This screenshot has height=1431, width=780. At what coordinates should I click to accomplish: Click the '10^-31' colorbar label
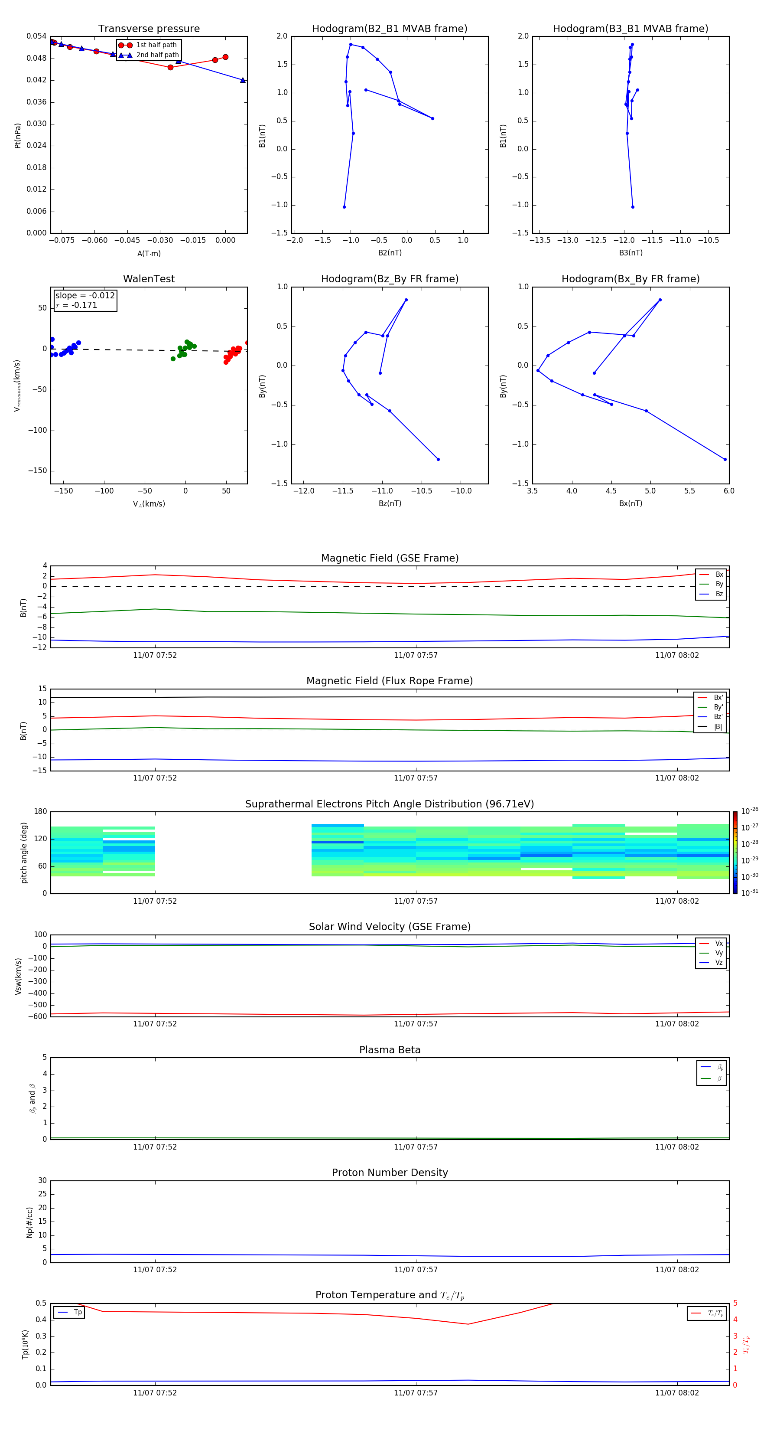point(750,893)
